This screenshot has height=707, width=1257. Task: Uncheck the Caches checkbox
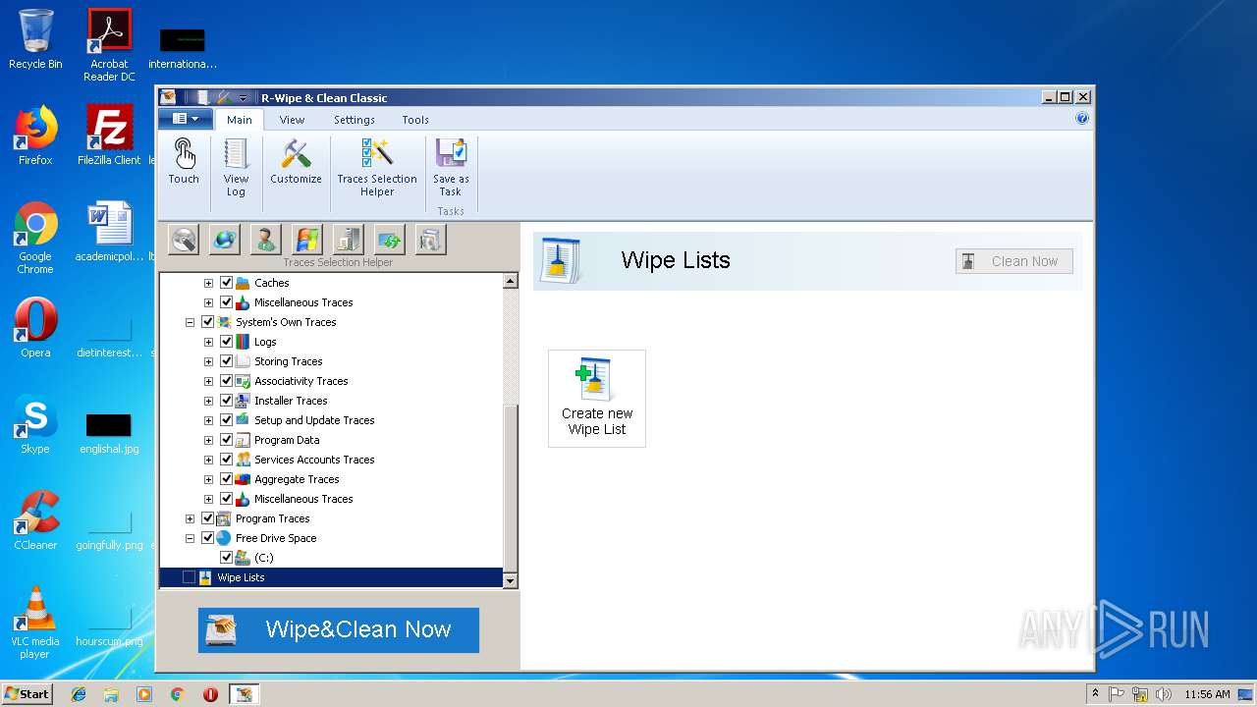click(227, 283)
